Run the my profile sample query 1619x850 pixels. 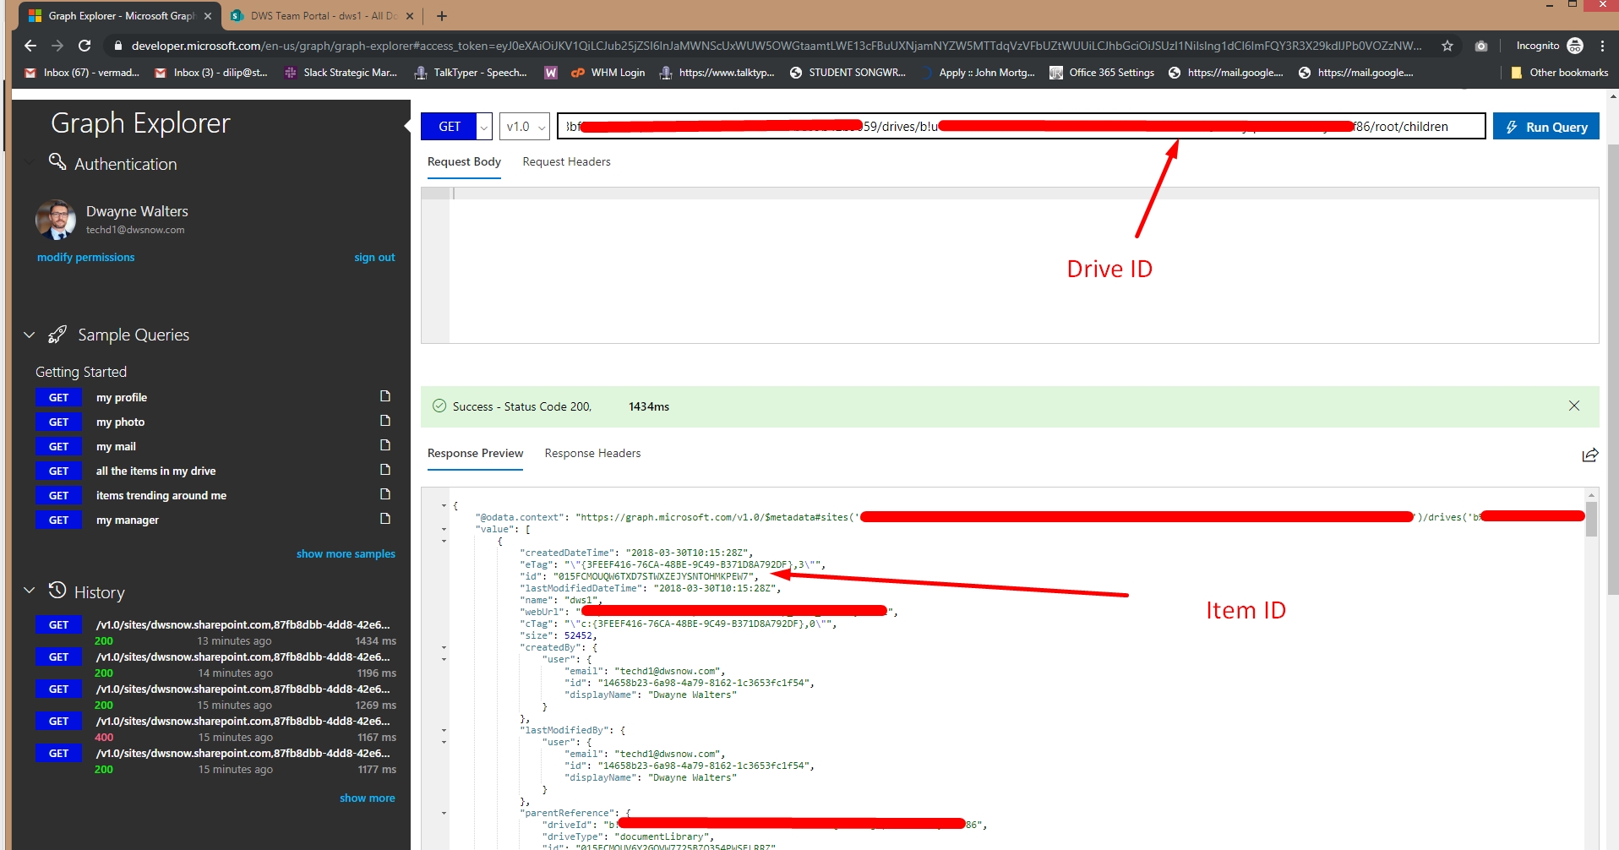click(121, 397)
